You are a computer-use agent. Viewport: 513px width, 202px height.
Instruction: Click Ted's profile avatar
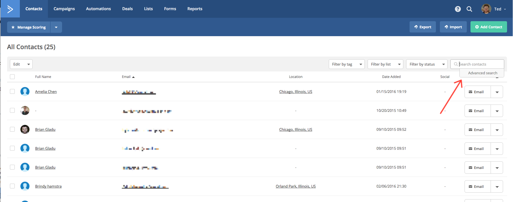click(x=486, y=9)
